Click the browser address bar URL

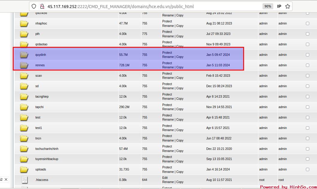click(121, 7)
